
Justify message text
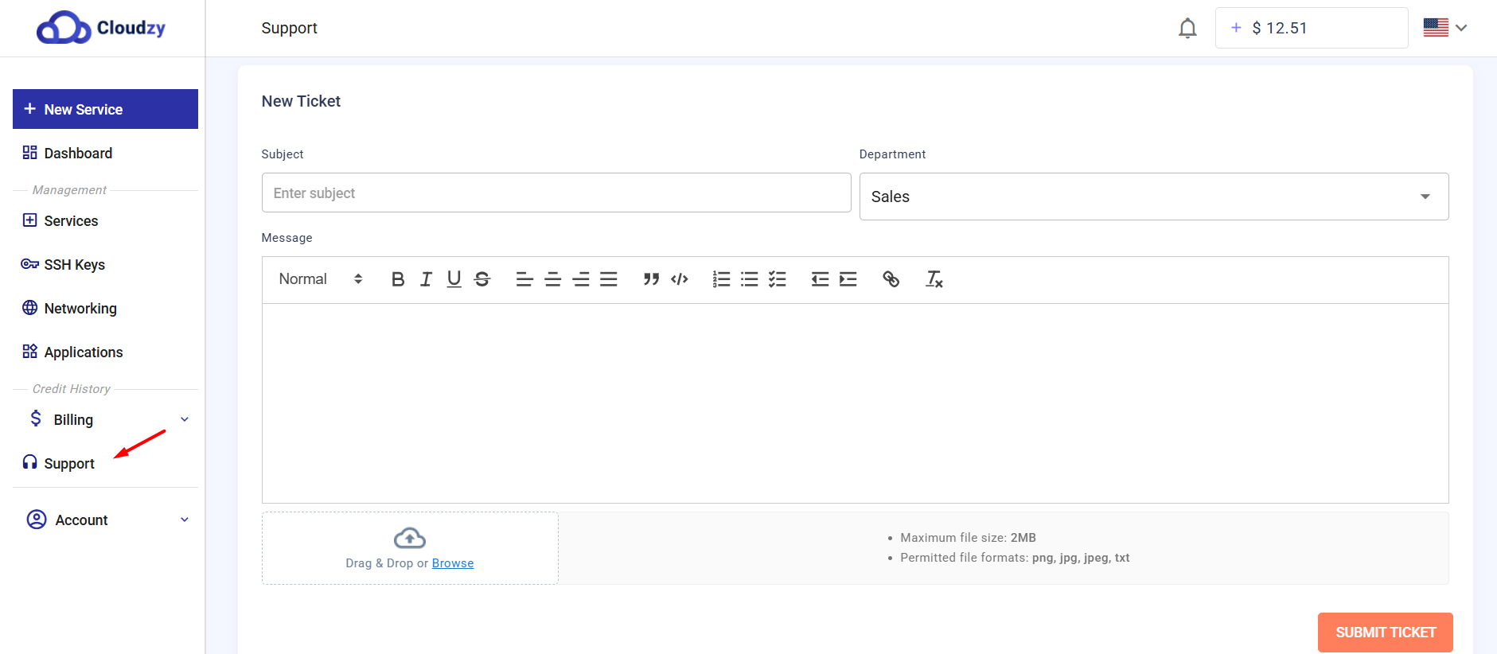(609, 279)
